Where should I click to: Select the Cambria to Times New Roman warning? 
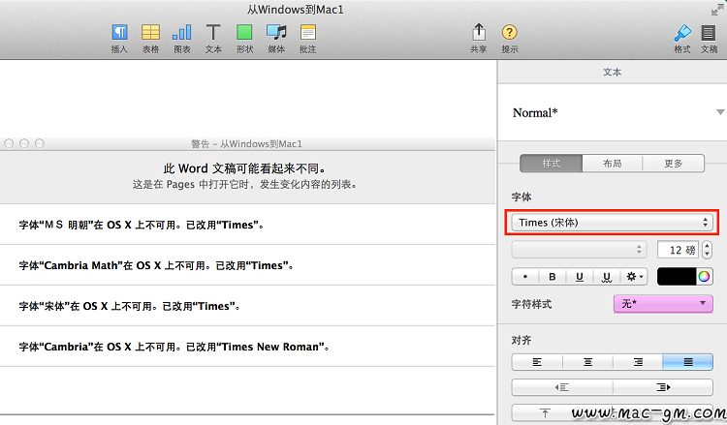click(247, 347)
